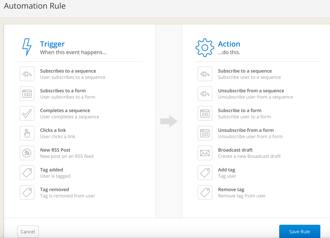Select the "New RSS Post" trigger text
This screenshot has height=238, width=330.
click(x=55, y=150)
